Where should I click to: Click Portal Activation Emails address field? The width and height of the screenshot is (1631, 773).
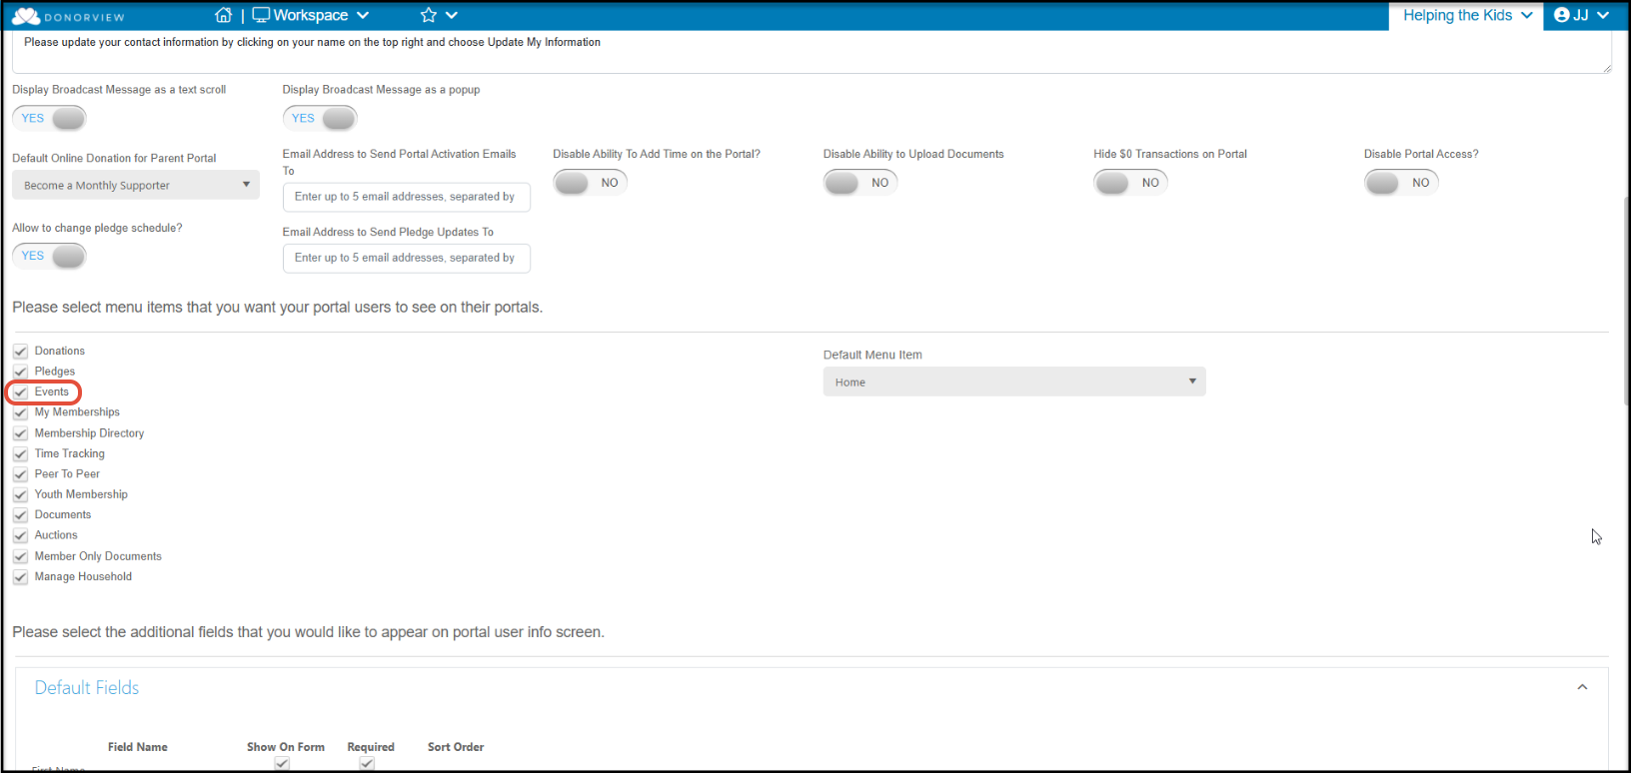406,197
